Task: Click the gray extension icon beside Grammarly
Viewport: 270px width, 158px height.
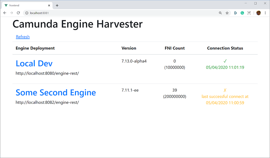Action: (249, 13)
